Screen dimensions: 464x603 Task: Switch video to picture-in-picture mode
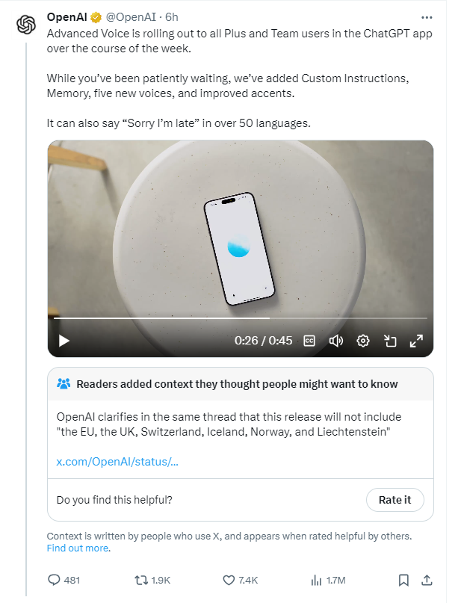[x=390, y=341]
